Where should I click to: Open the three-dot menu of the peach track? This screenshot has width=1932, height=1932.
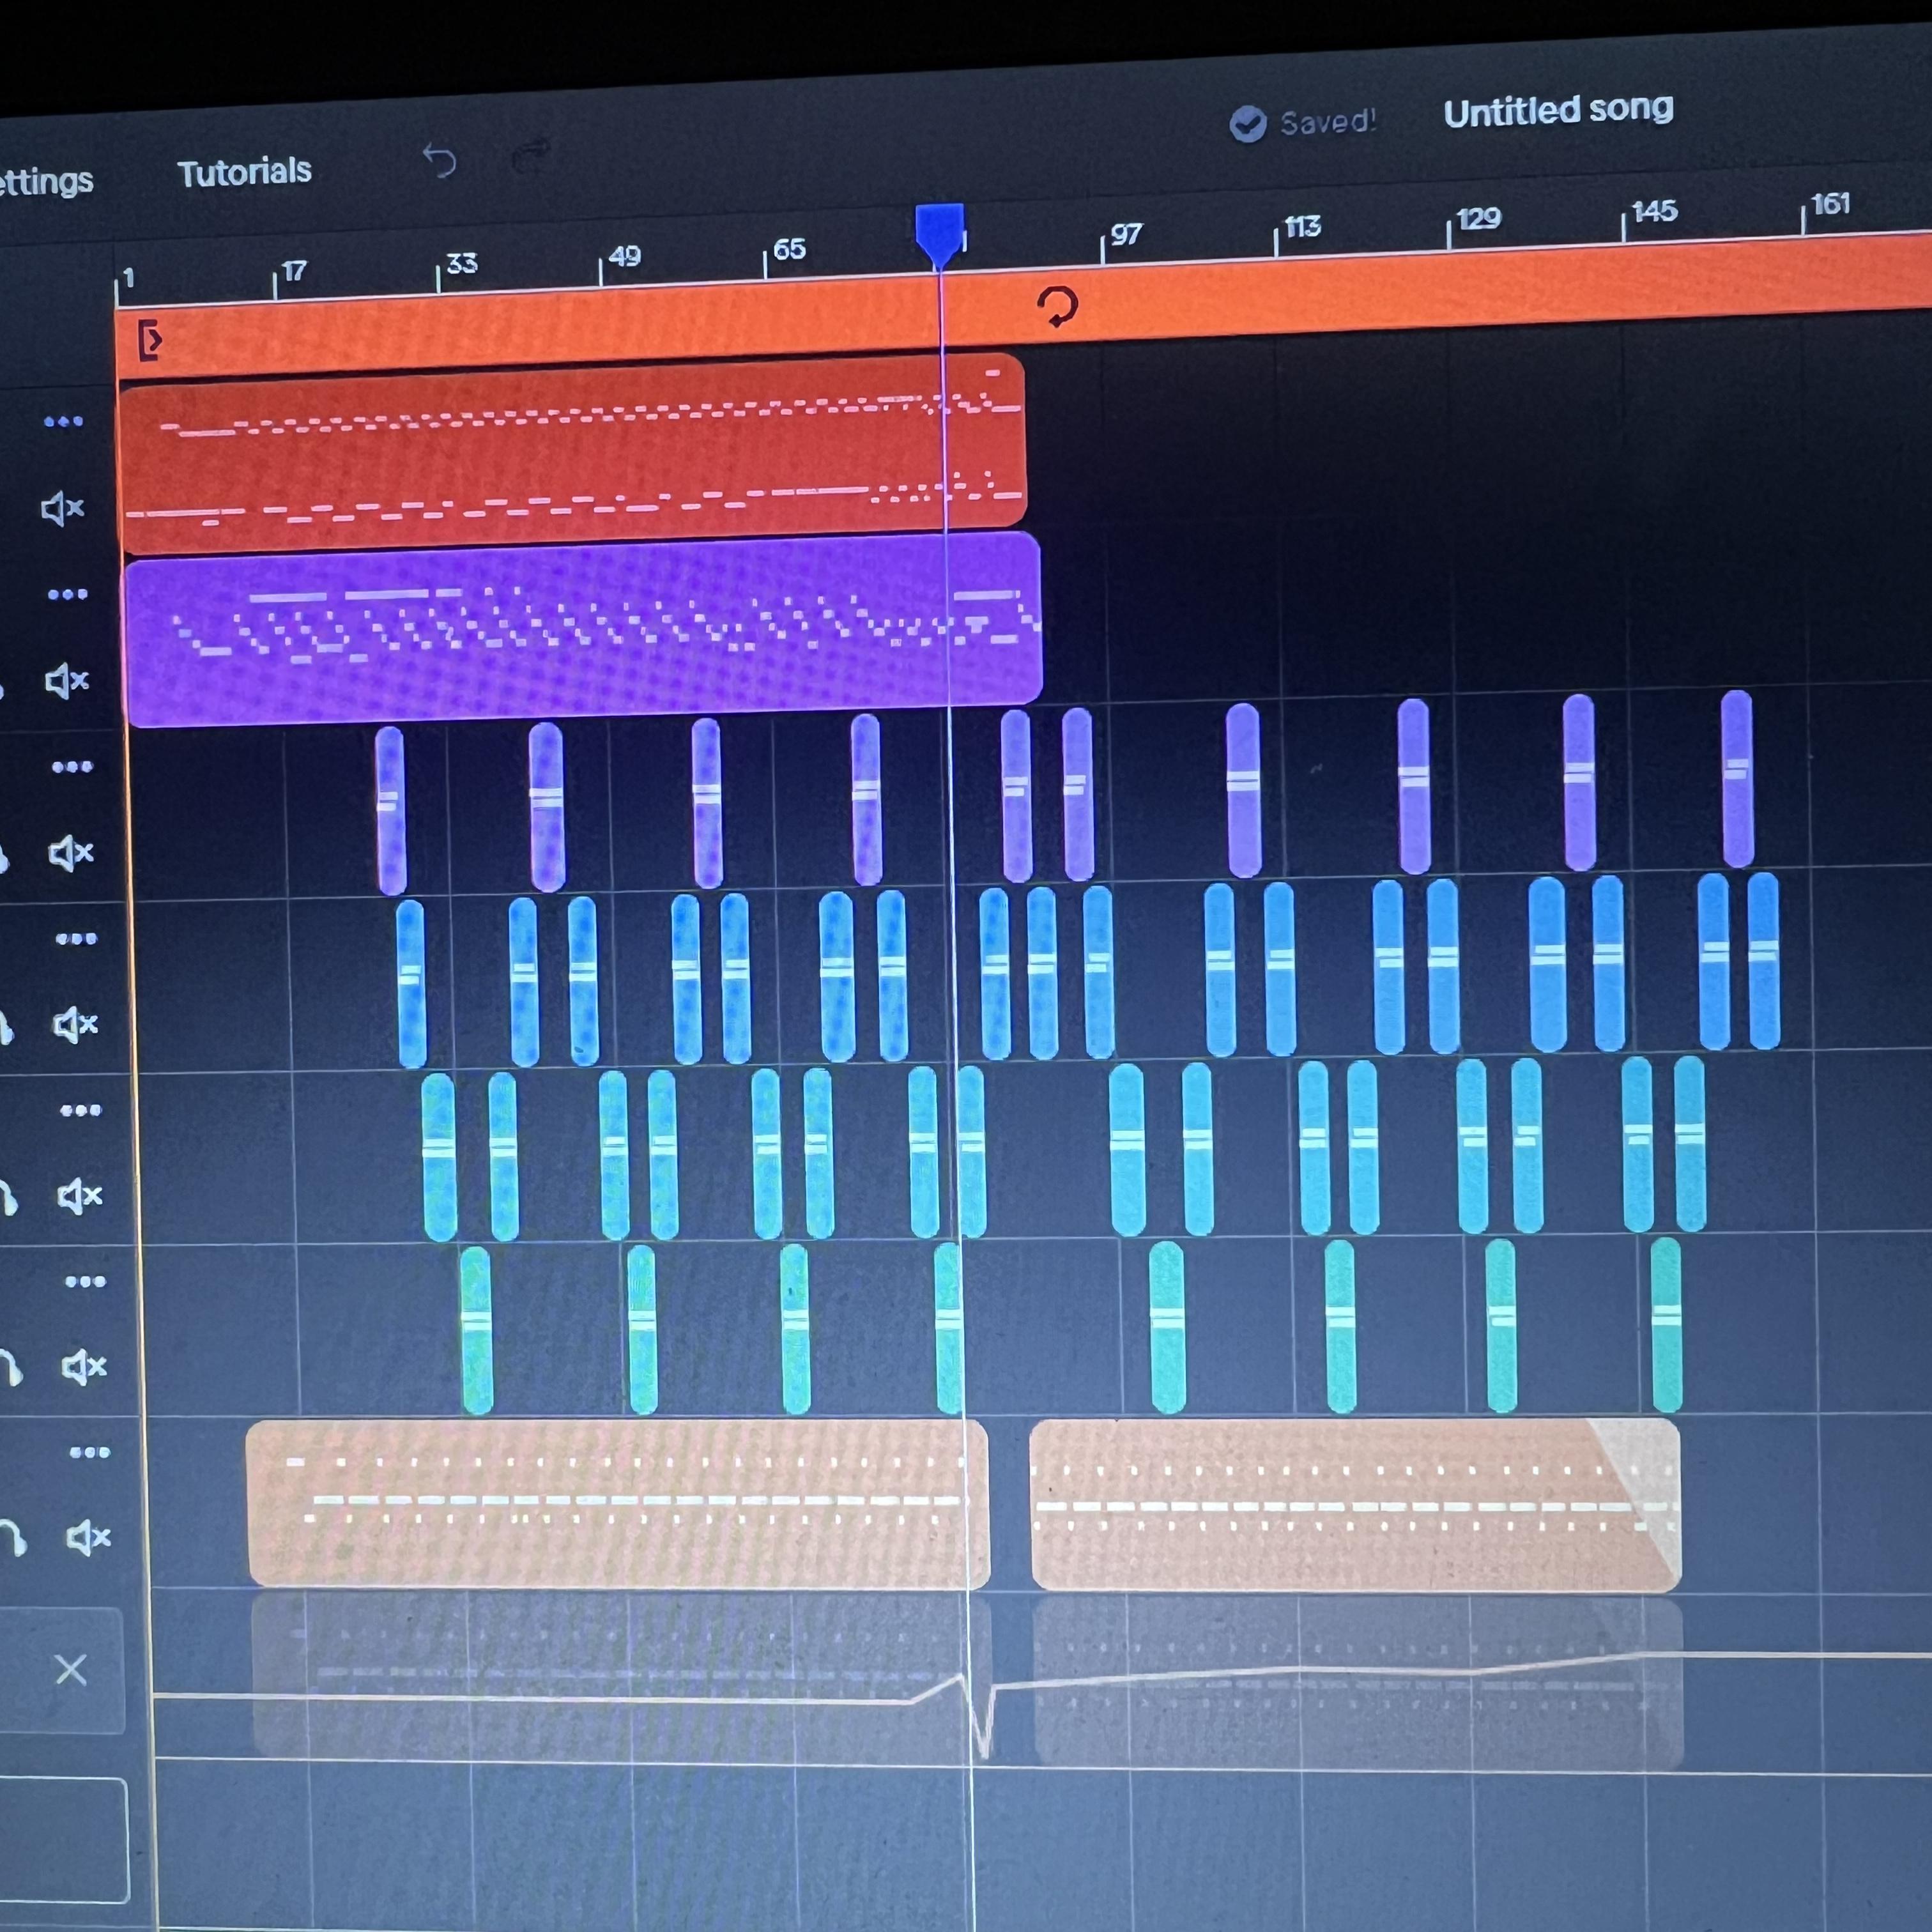click(x=89, y=1452)
